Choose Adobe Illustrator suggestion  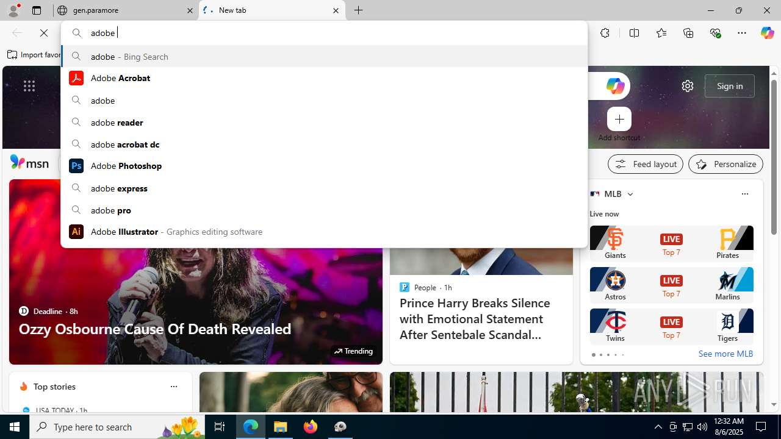click(x=324, y=232)
